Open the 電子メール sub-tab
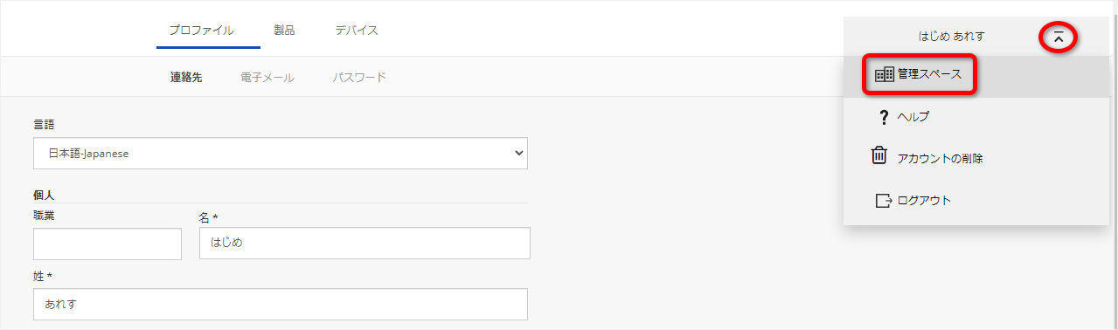This screenshot has width=1118, height=330. click(267, 77)
